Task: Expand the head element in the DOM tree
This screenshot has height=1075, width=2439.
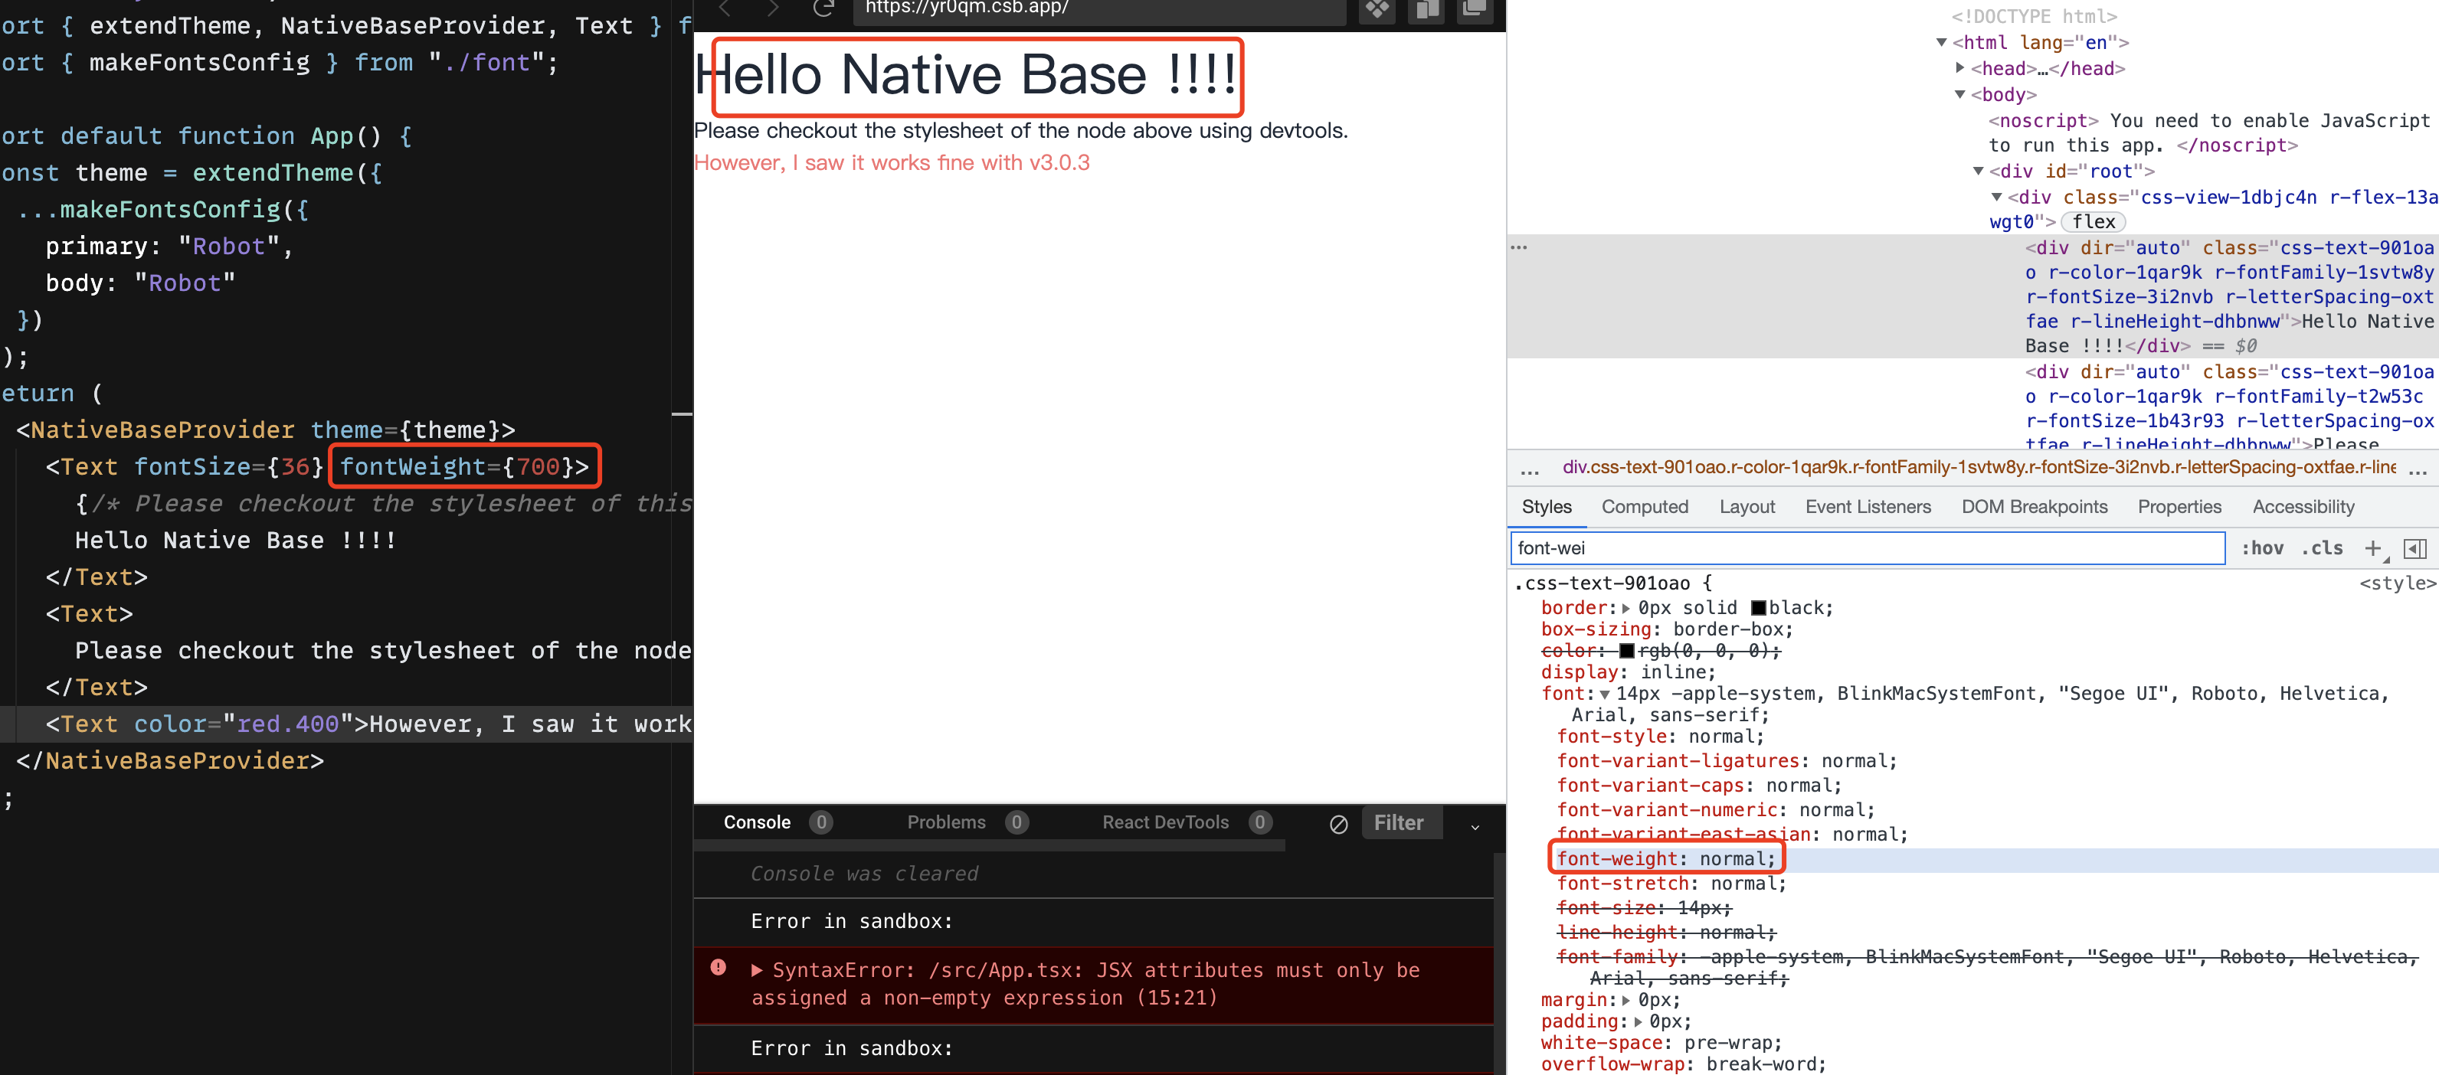Action: pos(1958,68)
